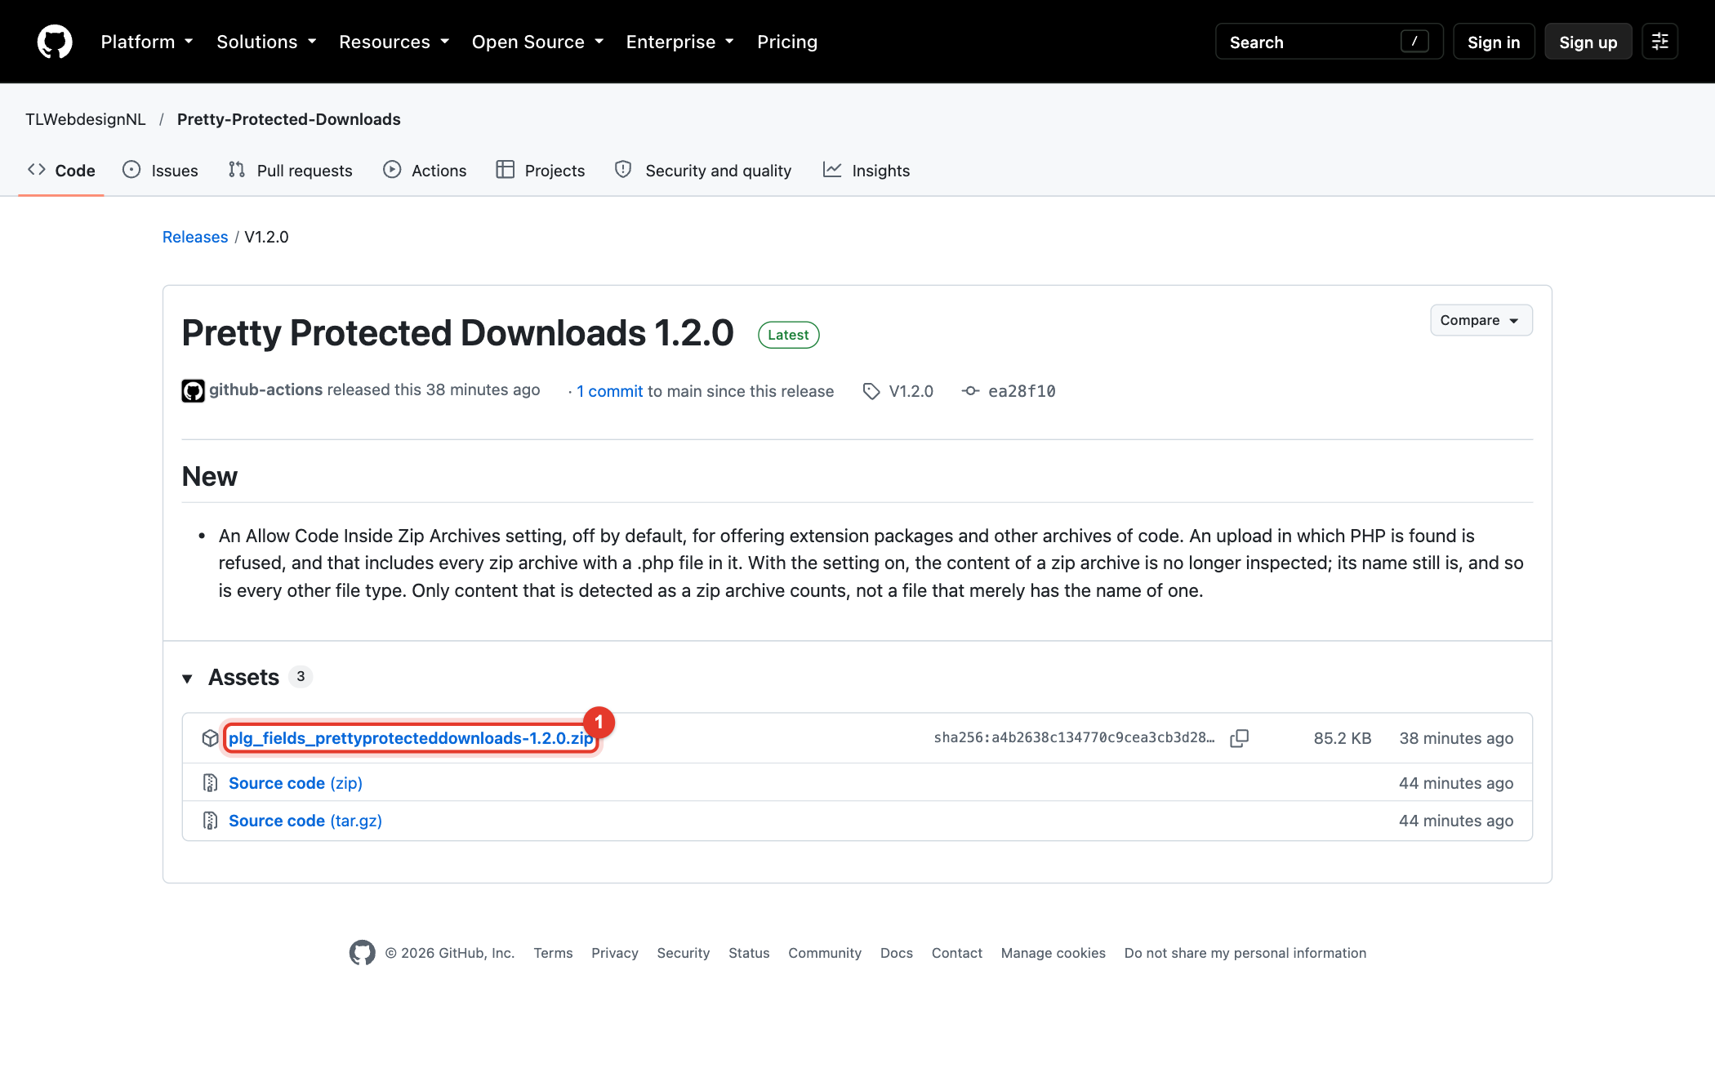Viewport: 1715px width, 1086px height.
Task: Open the Issues tab
Action: pyautogui.click(x=160, y=171)
